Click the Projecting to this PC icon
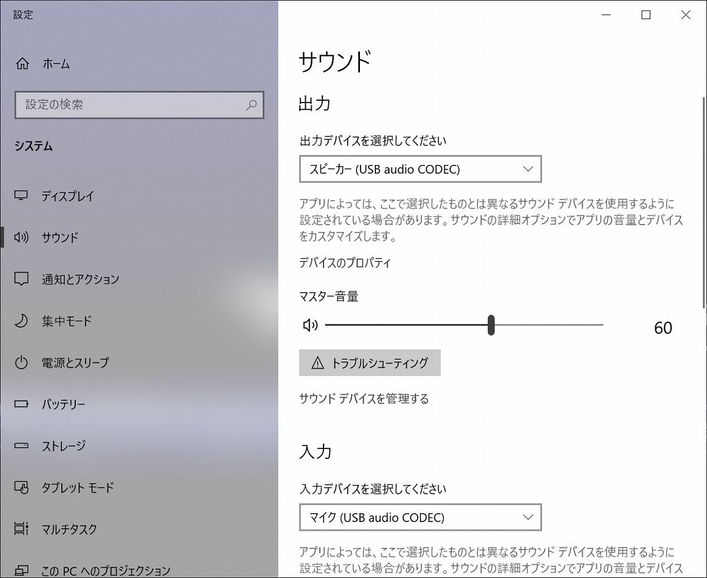The height and width of the screenshot is (578, 707). [x=21, y=570]
